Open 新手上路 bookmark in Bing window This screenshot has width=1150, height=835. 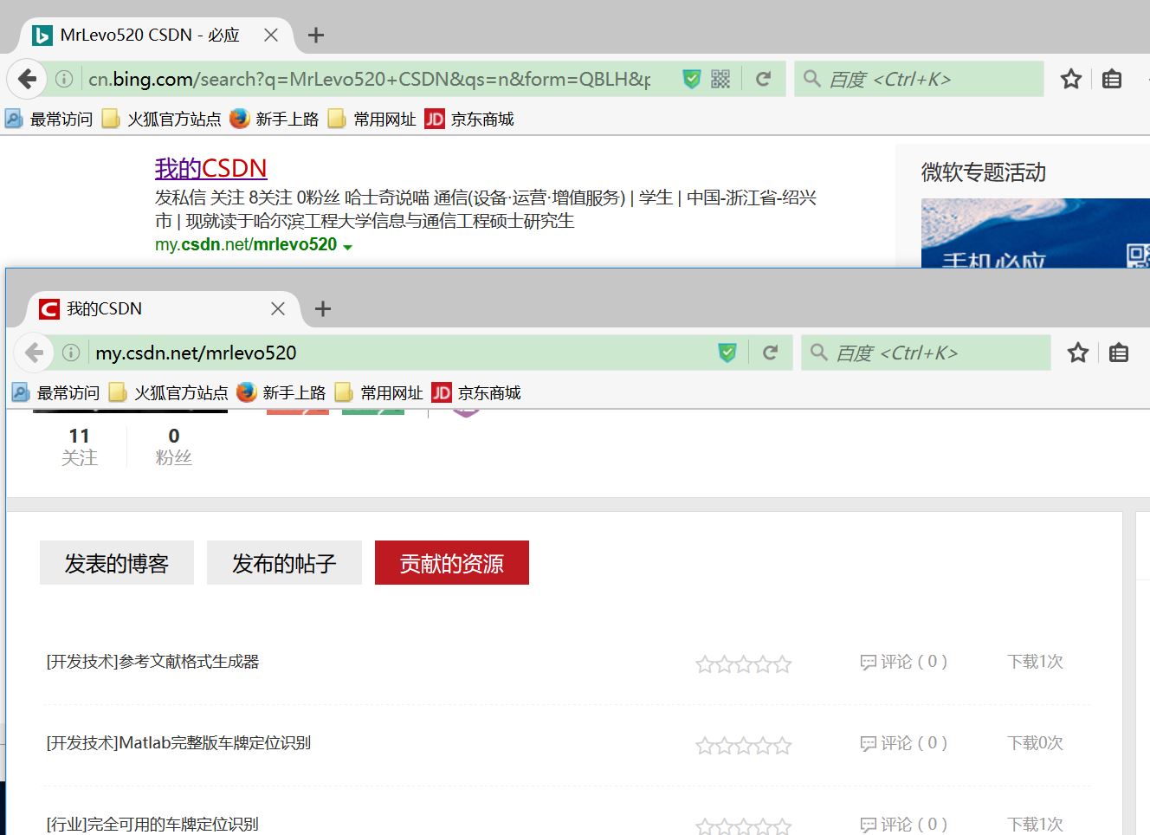[275, 119]
